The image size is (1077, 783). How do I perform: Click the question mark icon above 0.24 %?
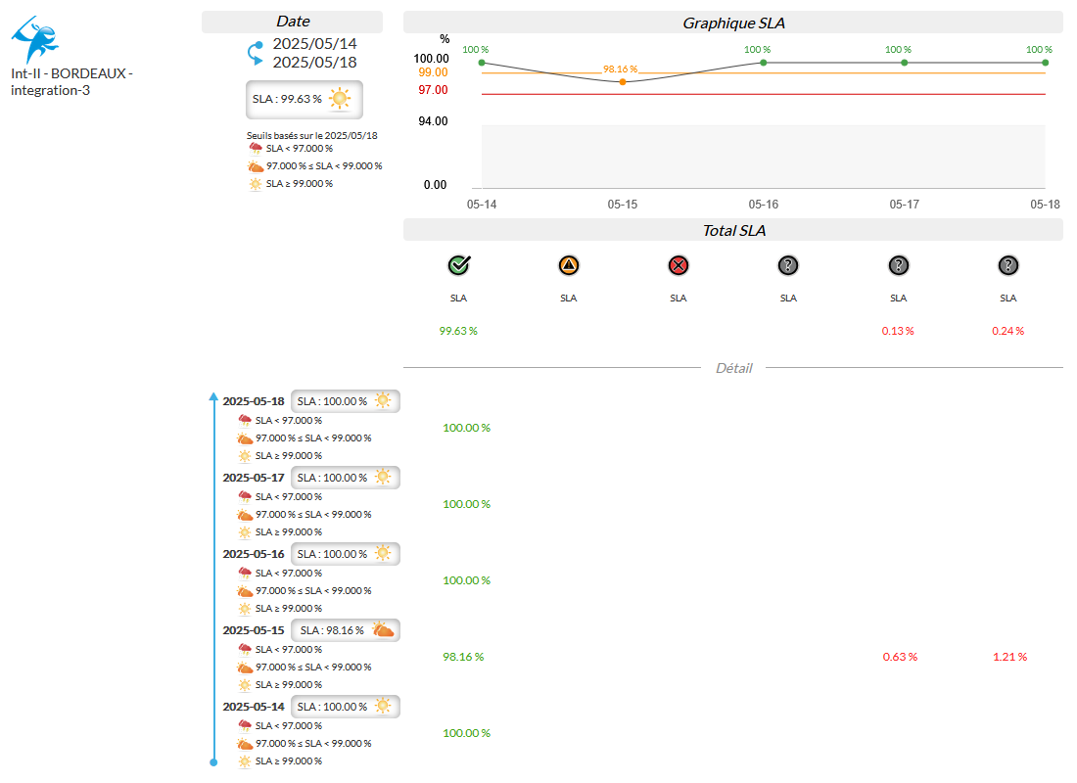click(1007, 264)
